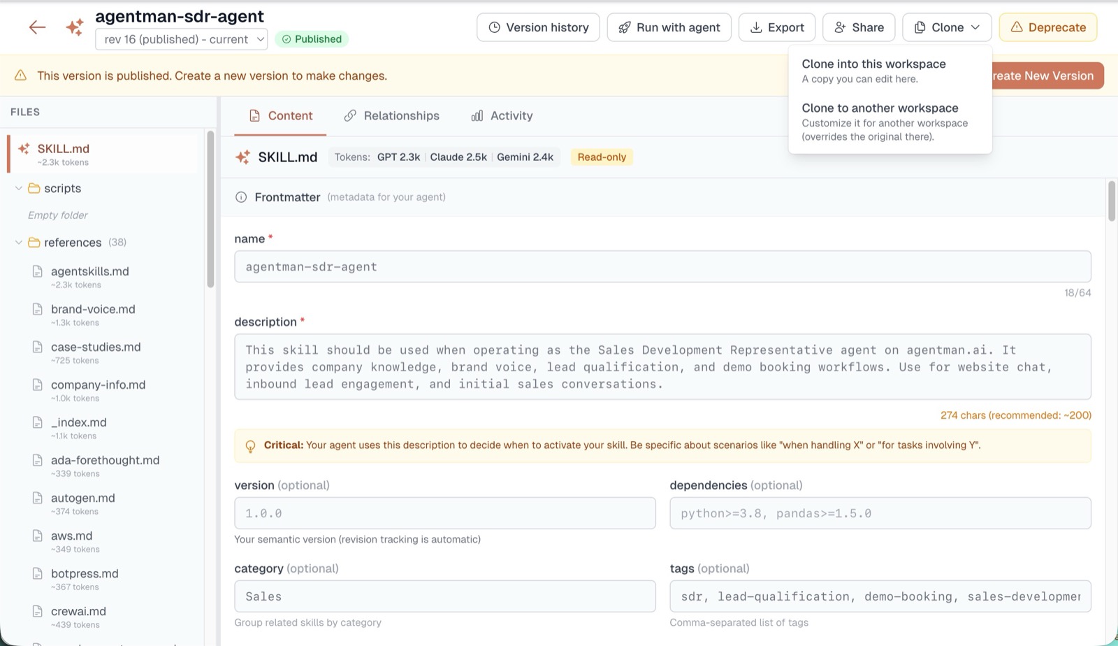Viewport: 1118px width, 646px height.
Task: Switch to the Relationships tab
Action: click(x=391, y=116)
